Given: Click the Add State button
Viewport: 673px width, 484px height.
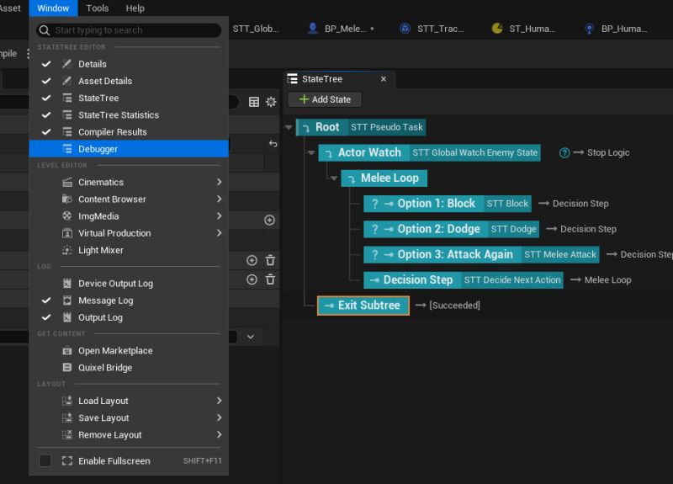Looking at the screenshot, I should click(325, 99).
